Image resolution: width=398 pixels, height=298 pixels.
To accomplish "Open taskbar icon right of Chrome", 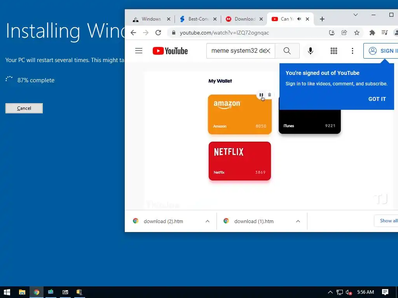I will [x=51, y=292].
